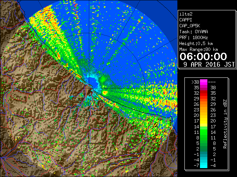Click the '06:00:00' timestamp
Image resolution: width=237 pixels, height=177 pixels.
click(x=203, y=56)
